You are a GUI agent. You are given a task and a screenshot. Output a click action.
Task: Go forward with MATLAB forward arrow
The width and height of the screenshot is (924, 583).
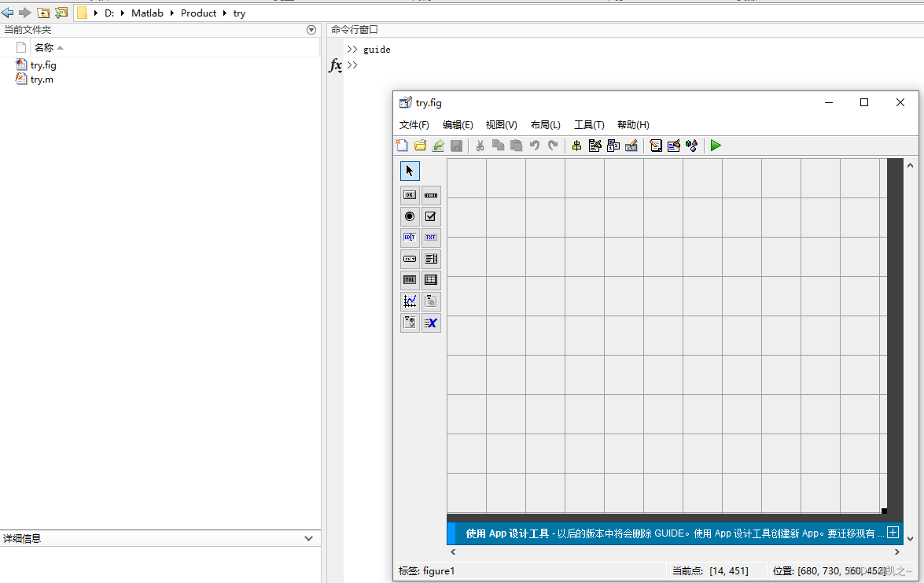[24, 13]
